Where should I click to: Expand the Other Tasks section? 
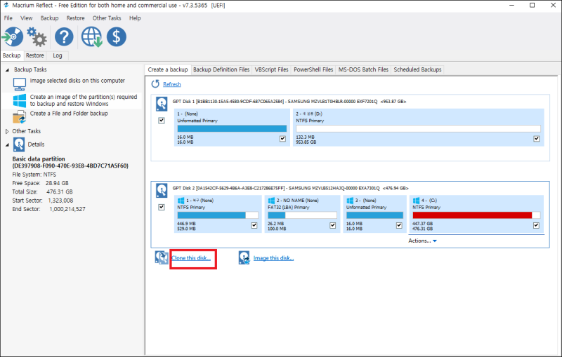[x=7, y=131]
